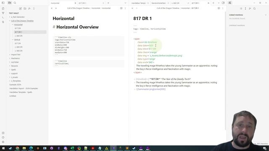The height and width of the screenshot is (151, 269).
Task: Open more options in Horizontal pane
Action: coord(125,8)
